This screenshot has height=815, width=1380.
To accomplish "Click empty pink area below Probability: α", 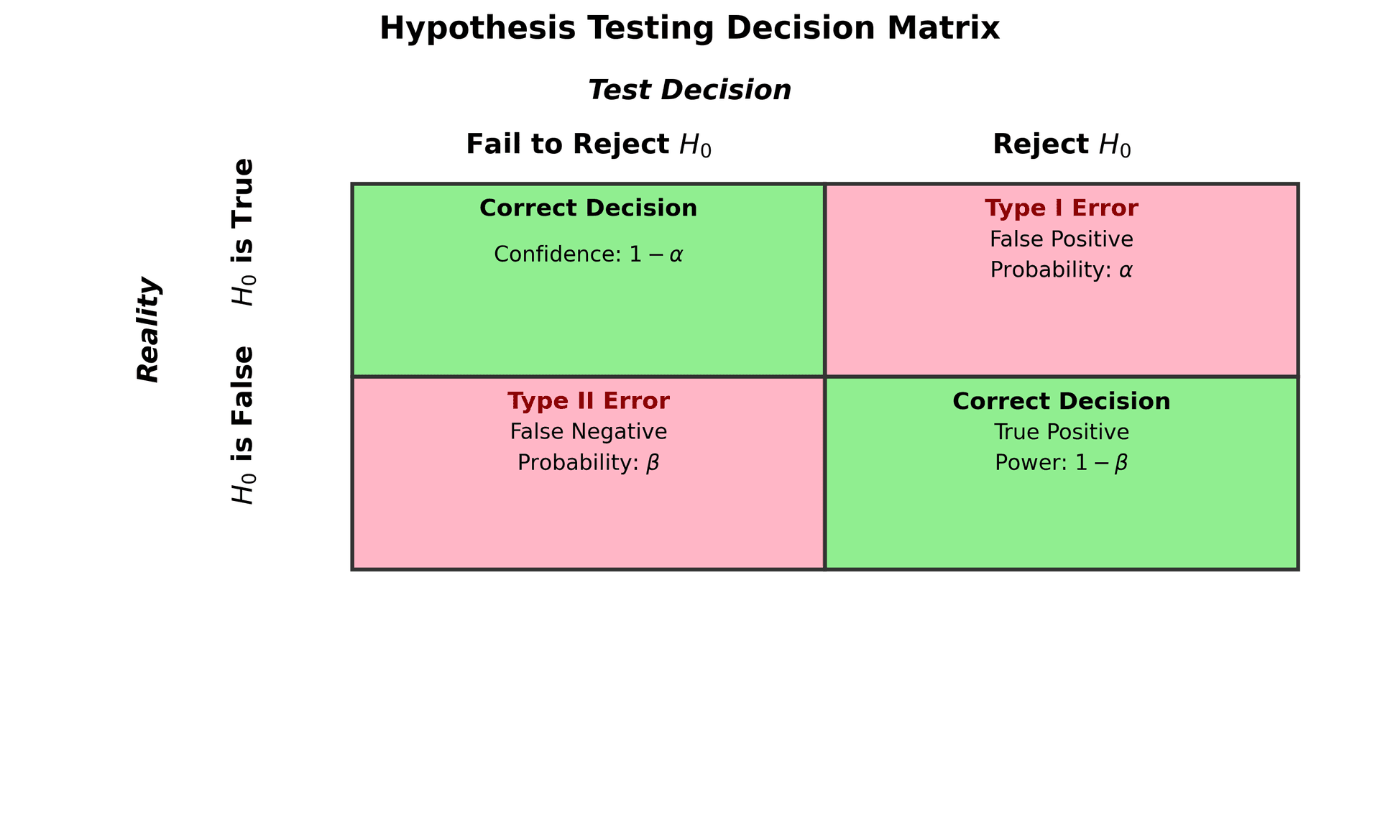I will pos(1062,327).
